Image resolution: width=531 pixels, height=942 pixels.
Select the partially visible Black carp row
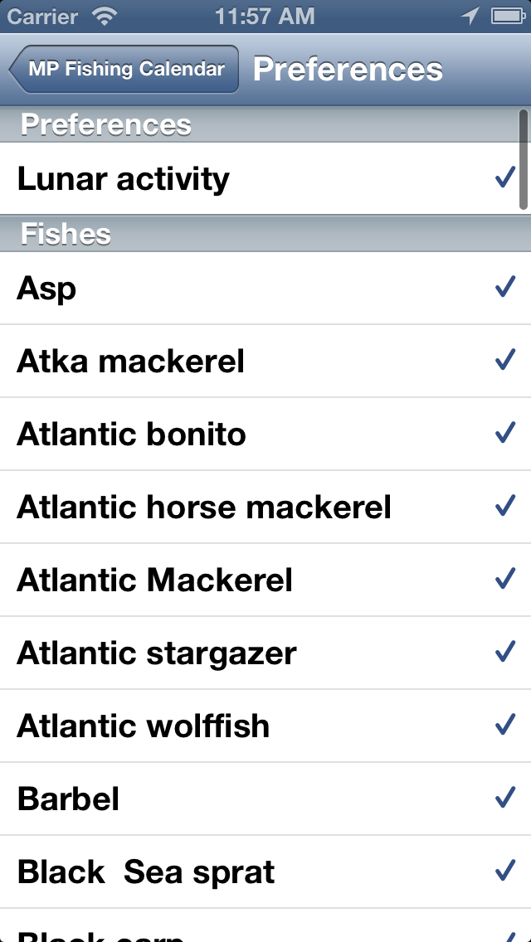click(x=265, y=925)
